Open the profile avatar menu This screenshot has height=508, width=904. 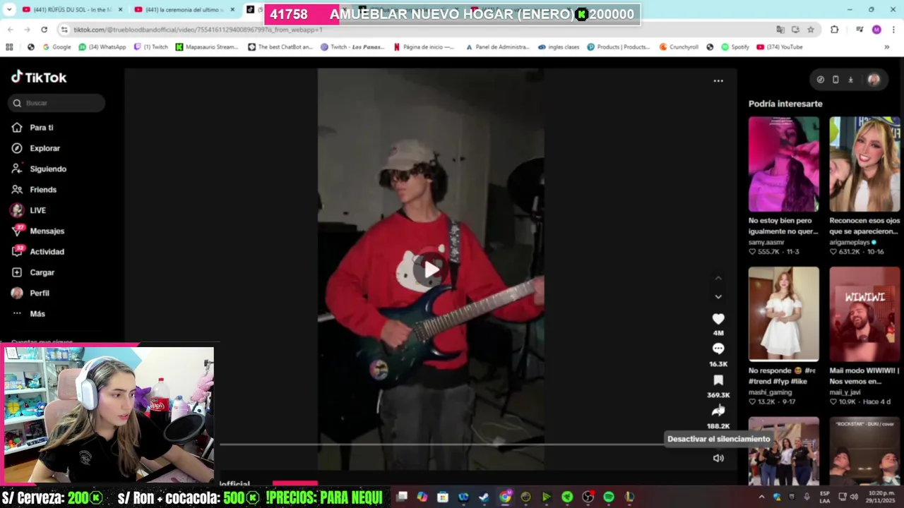tap(874, 80)
